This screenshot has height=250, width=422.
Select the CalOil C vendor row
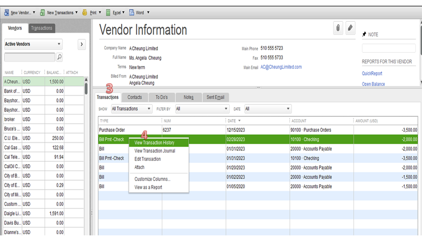pos(44,167)
